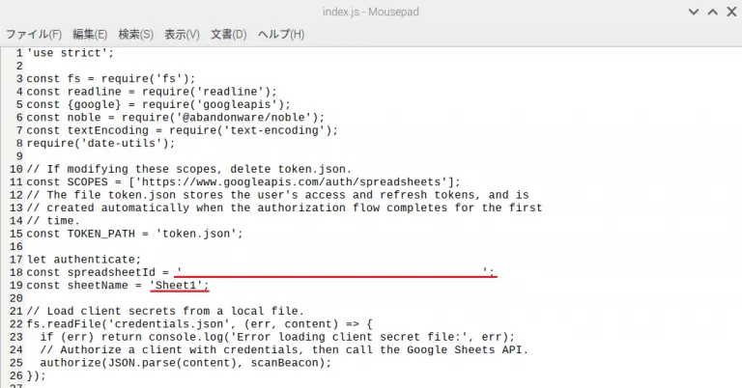The width and height of the screenshot is (742, 388).
Task: Click the TOKEN_PATH 'token.json' line
Action: tap(135, 234)
